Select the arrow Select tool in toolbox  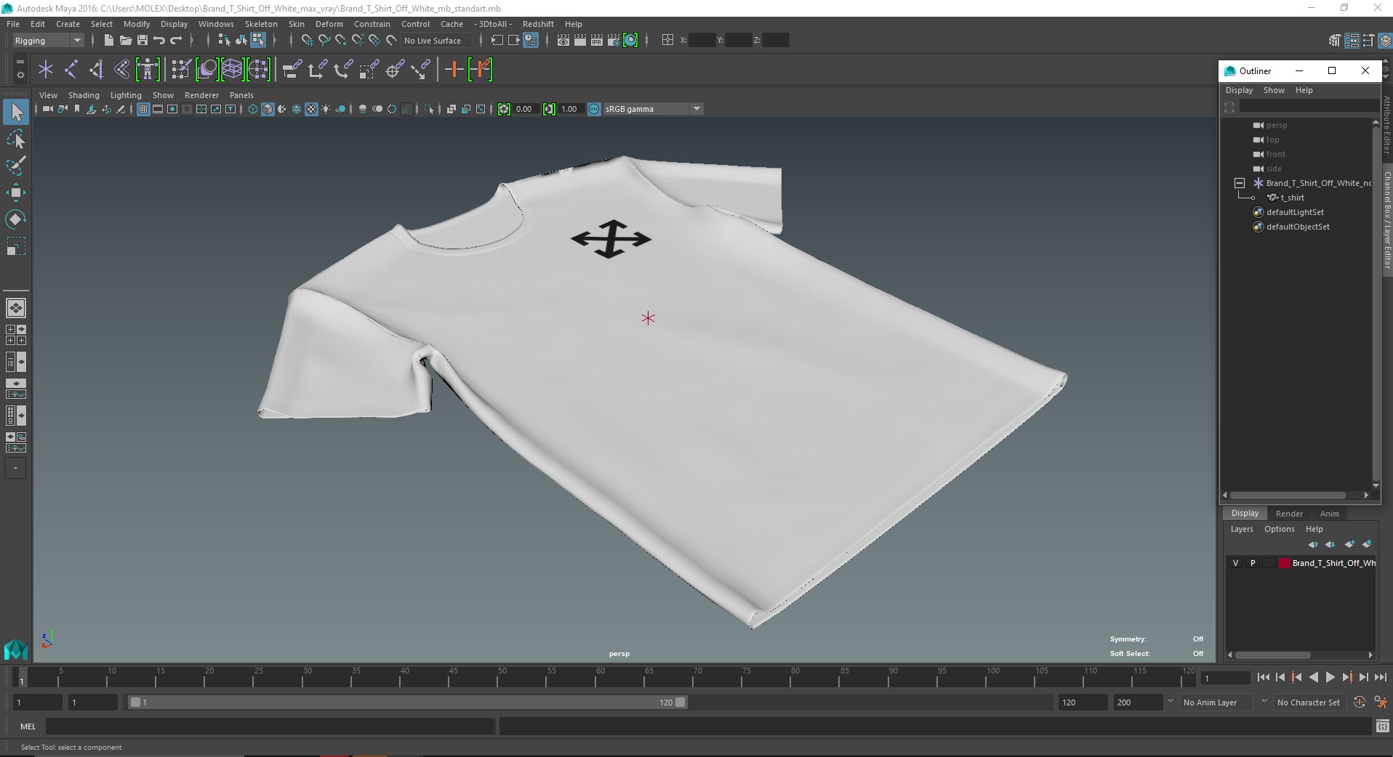pos(16,112)
